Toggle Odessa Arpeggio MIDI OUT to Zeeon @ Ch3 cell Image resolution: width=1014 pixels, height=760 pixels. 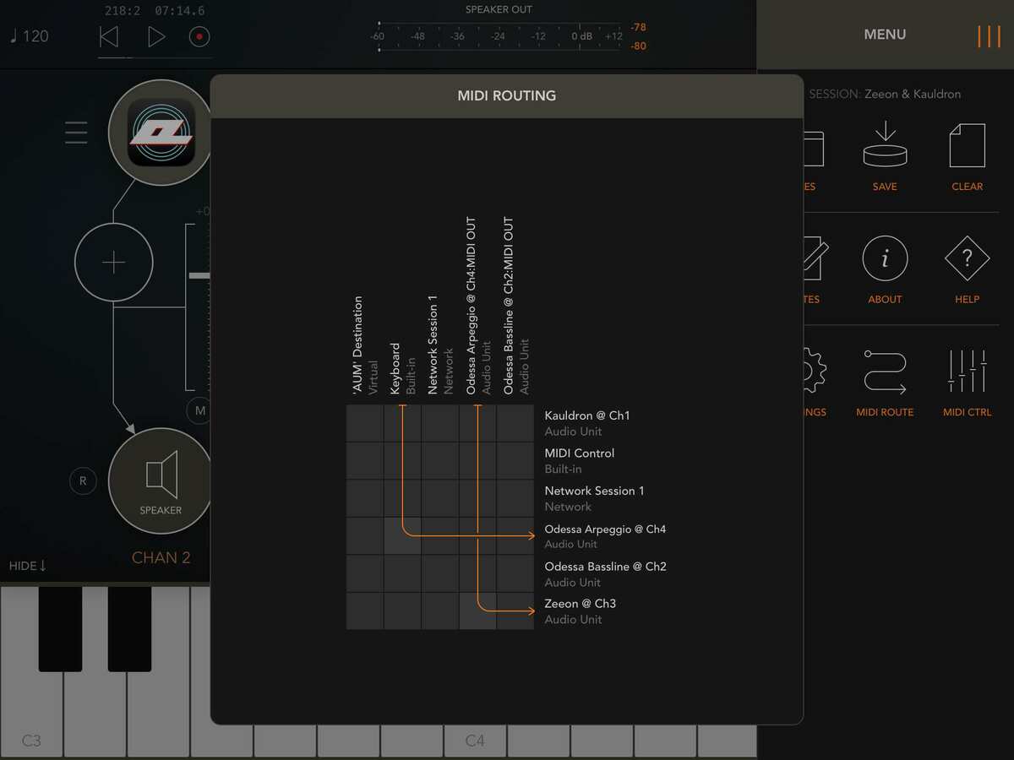click(477, 611)
